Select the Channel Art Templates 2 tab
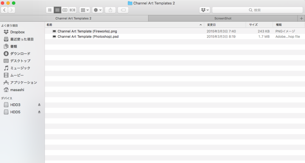This screenshot has width=305, height=163. 73,18
